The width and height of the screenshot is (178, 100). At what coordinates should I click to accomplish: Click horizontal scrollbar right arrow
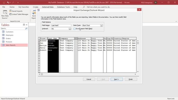(135, 74)
